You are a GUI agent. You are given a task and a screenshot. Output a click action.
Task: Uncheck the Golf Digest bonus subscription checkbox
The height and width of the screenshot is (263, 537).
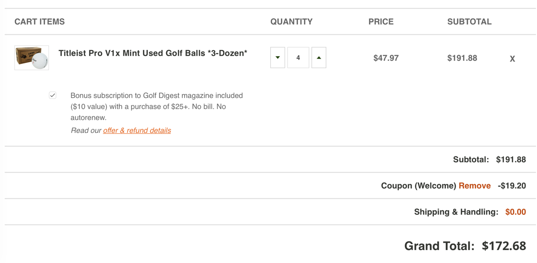(53, 95)
